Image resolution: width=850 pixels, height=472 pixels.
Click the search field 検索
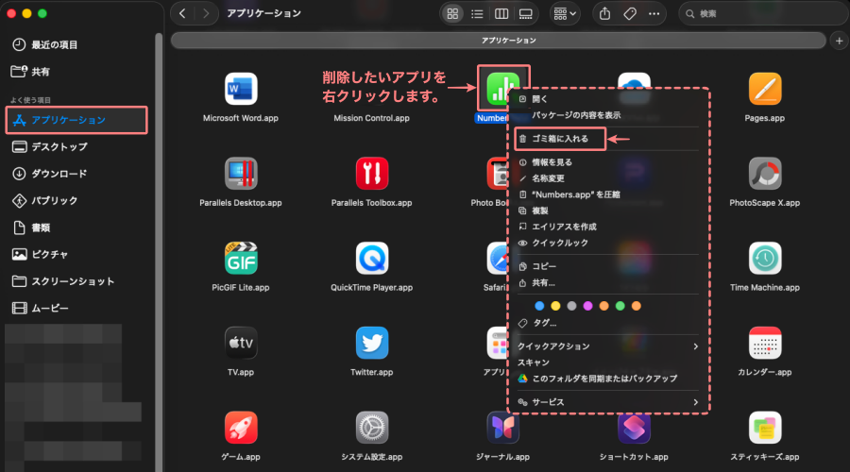tap(761, 13)
